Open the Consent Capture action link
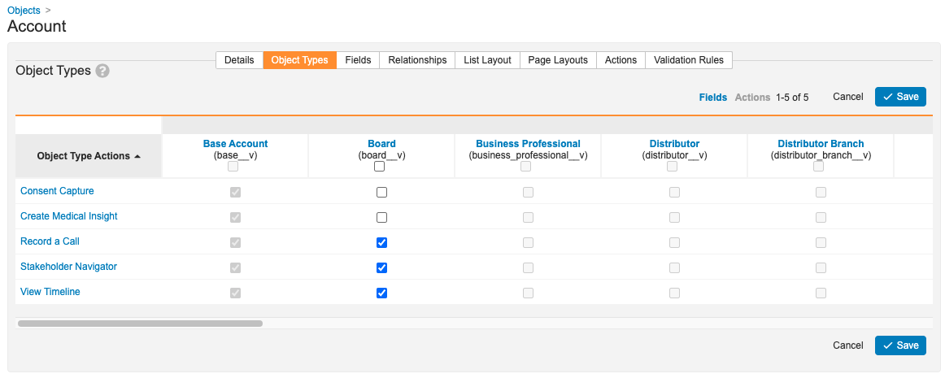The width and height of the screenshot is (945, 378). [x=57, y=191]
